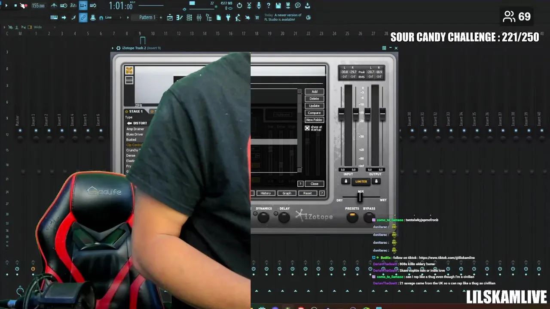The width and height of the screenshot is (550, 309).
Task: Toggle the 3-2-1 recording countdown
Action: tap(73, 6)
